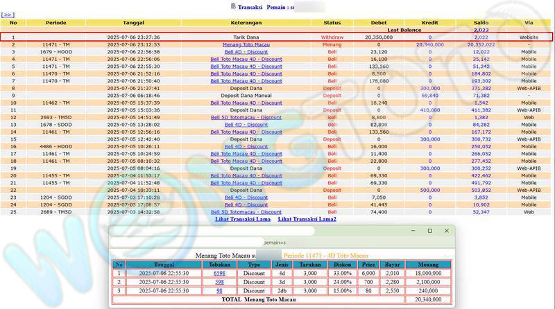This screenshot has width=555, height=309.
Task: Maximize the popup window
Action: [429, 231]
